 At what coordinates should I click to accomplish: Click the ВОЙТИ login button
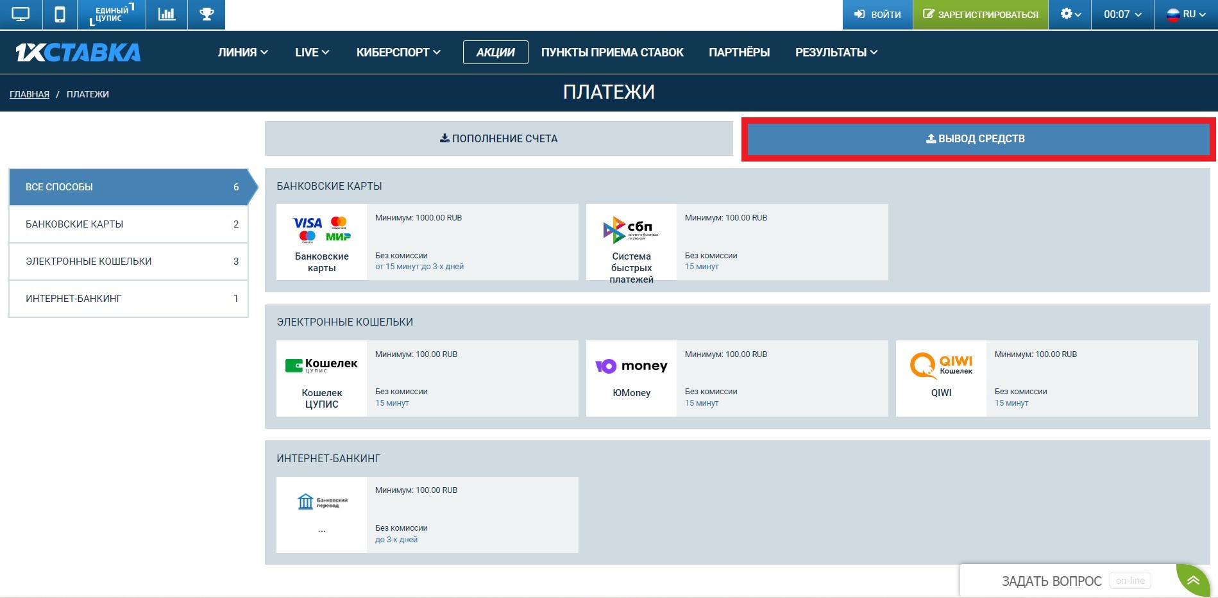click(x=877, y=14)
